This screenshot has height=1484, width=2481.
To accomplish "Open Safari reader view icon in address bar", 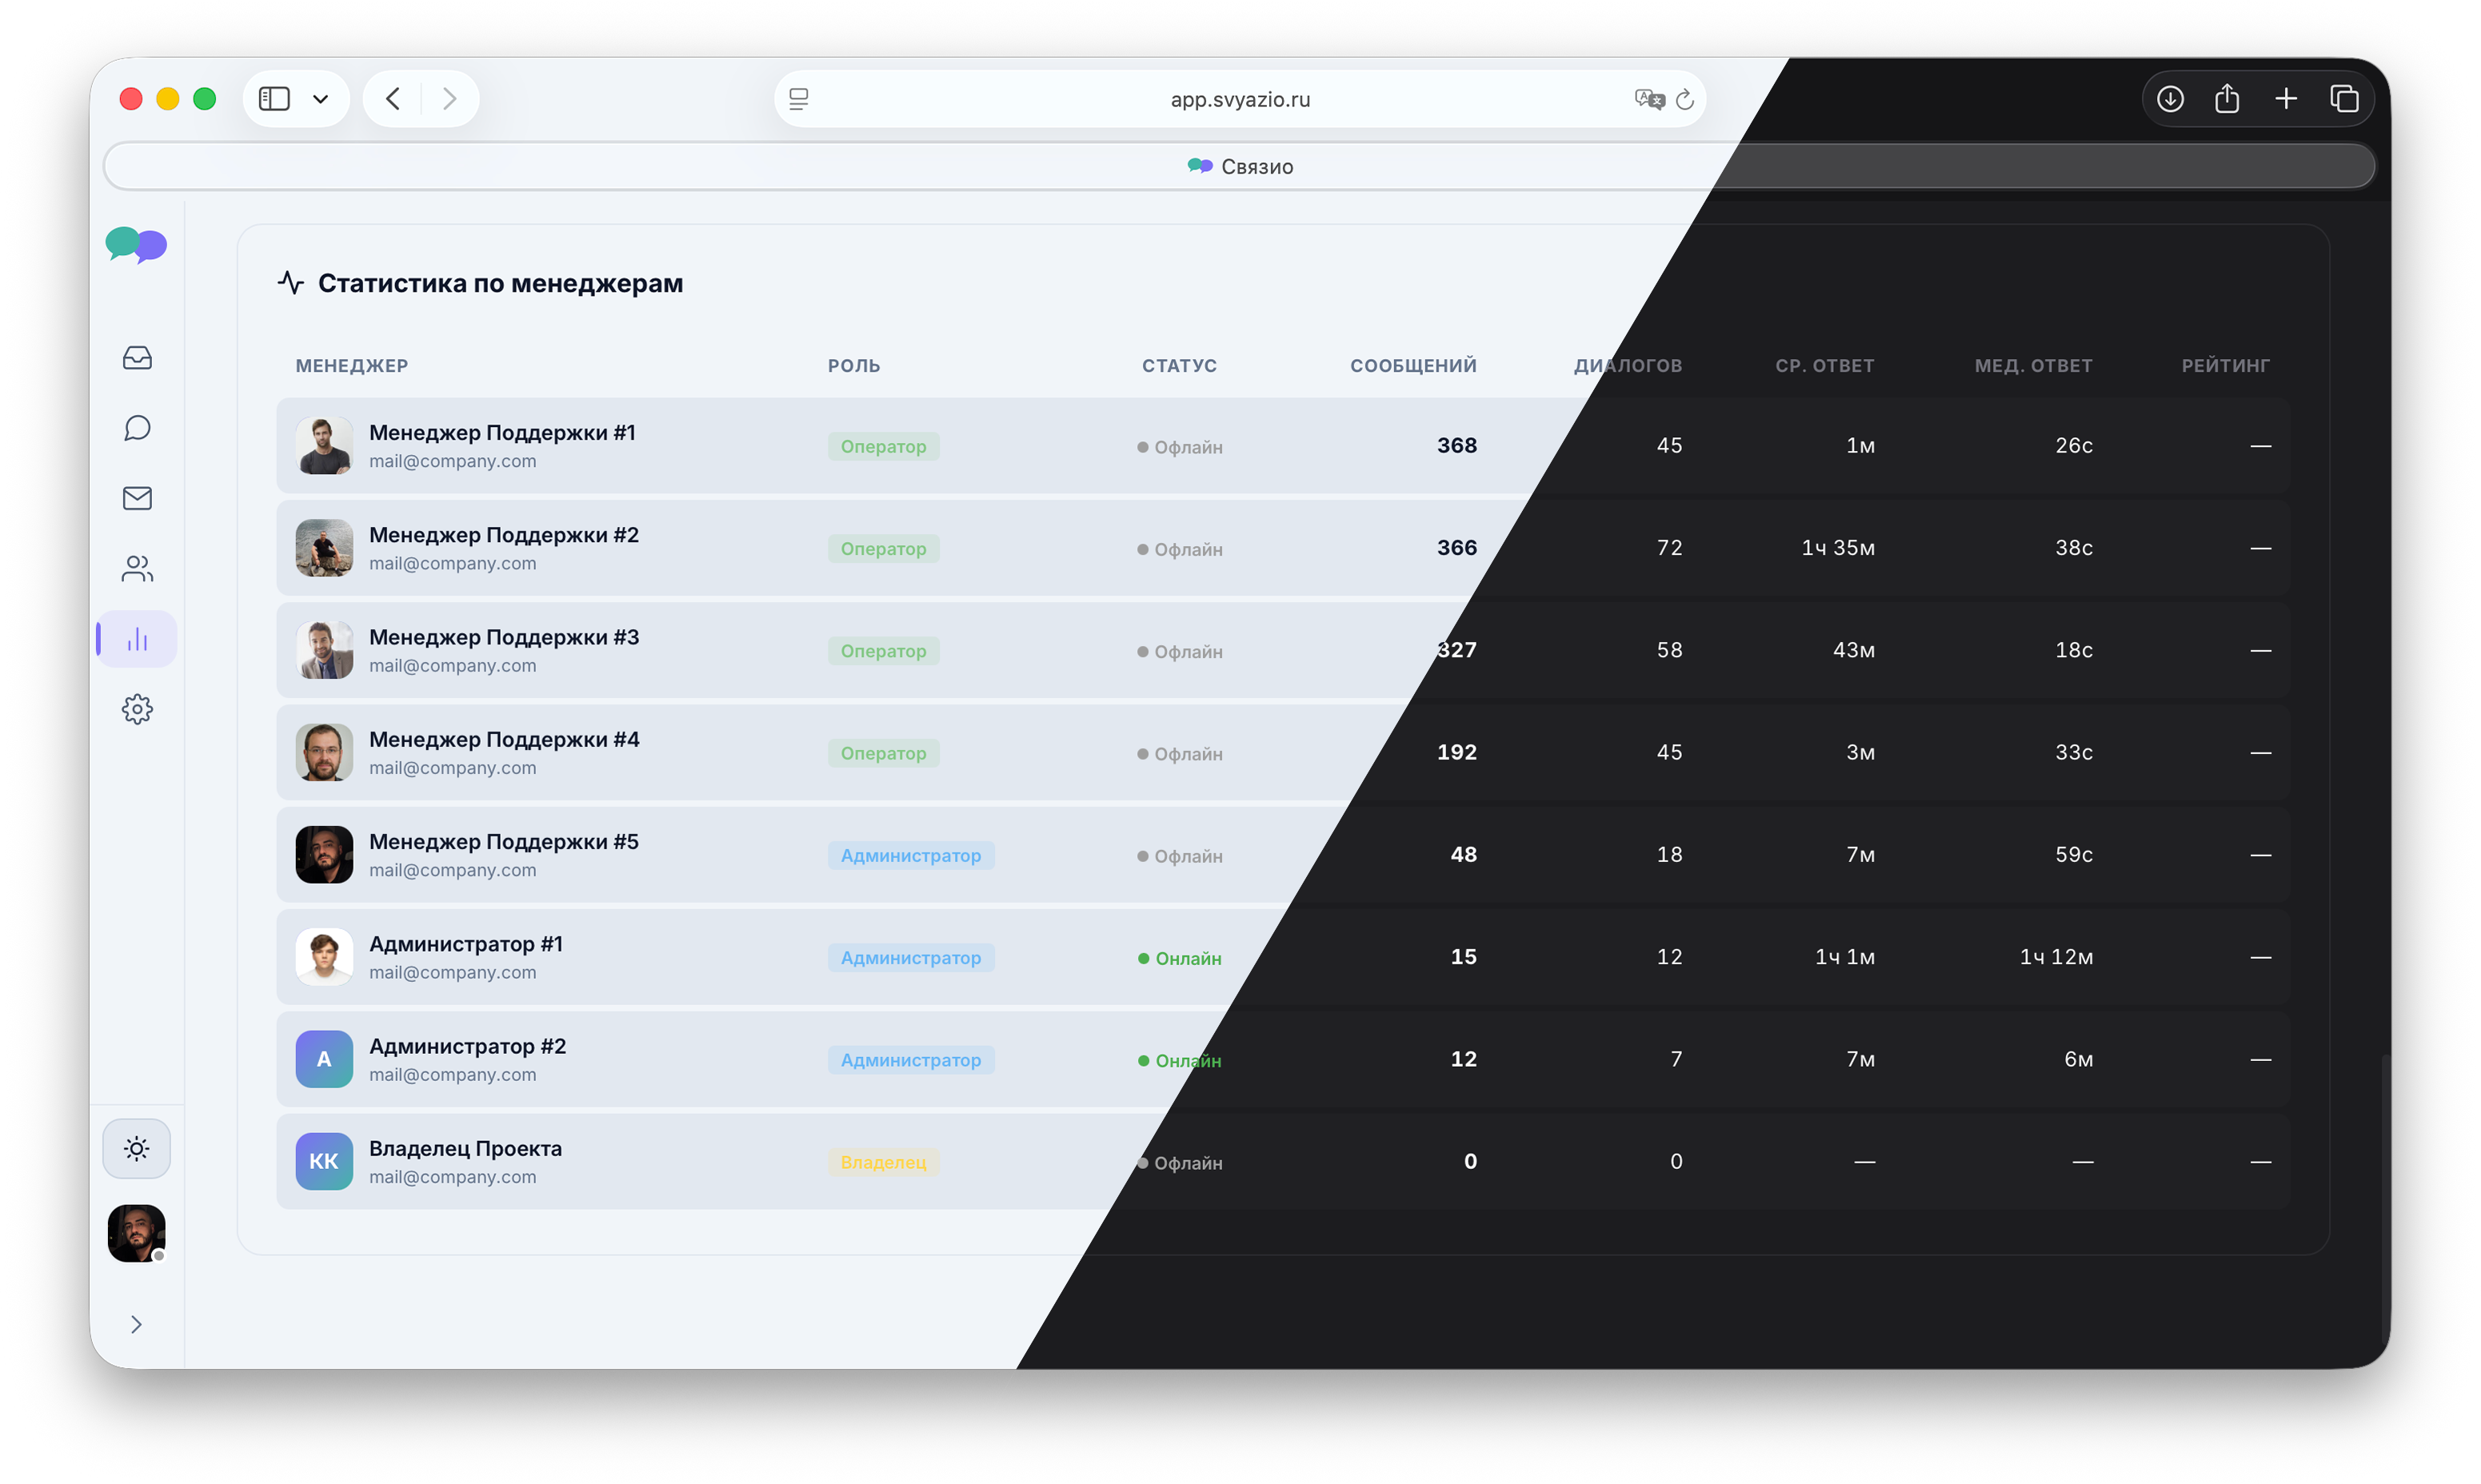I will (798, 98).
